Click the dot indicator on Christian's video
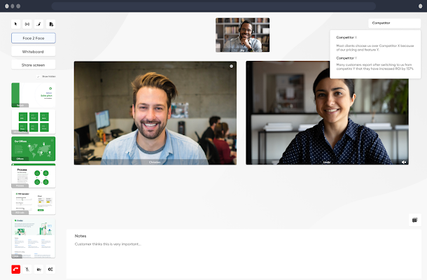The width and height of the screenshot is (427, 280). 231,66
